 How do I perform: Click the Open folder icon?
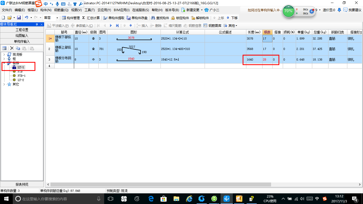click(x=9, y=18)
